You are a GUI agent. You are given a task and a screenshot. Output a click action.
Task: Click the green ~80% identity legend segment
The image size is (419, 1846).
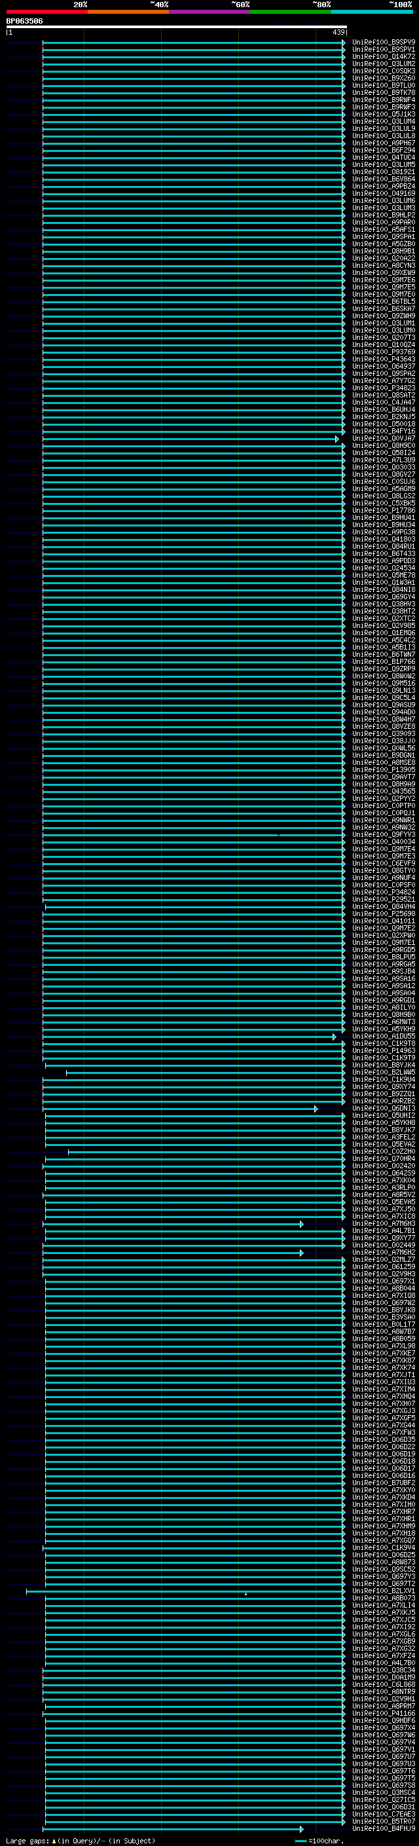pos(291,12)
